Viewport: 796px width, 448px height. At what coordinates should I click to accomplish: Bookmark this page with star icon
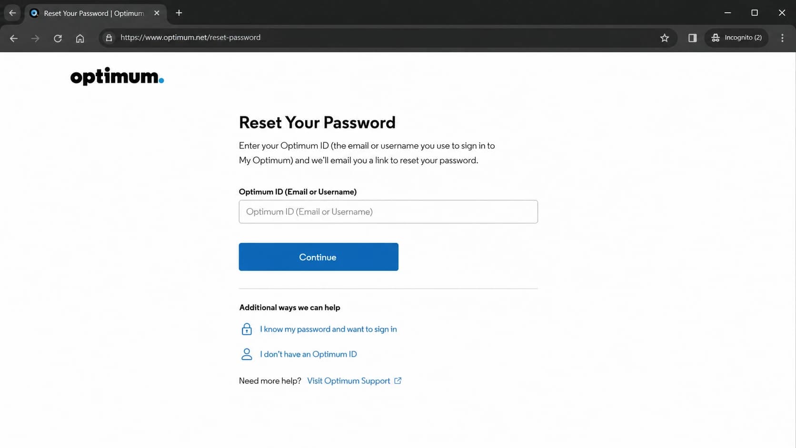[665, 38]
